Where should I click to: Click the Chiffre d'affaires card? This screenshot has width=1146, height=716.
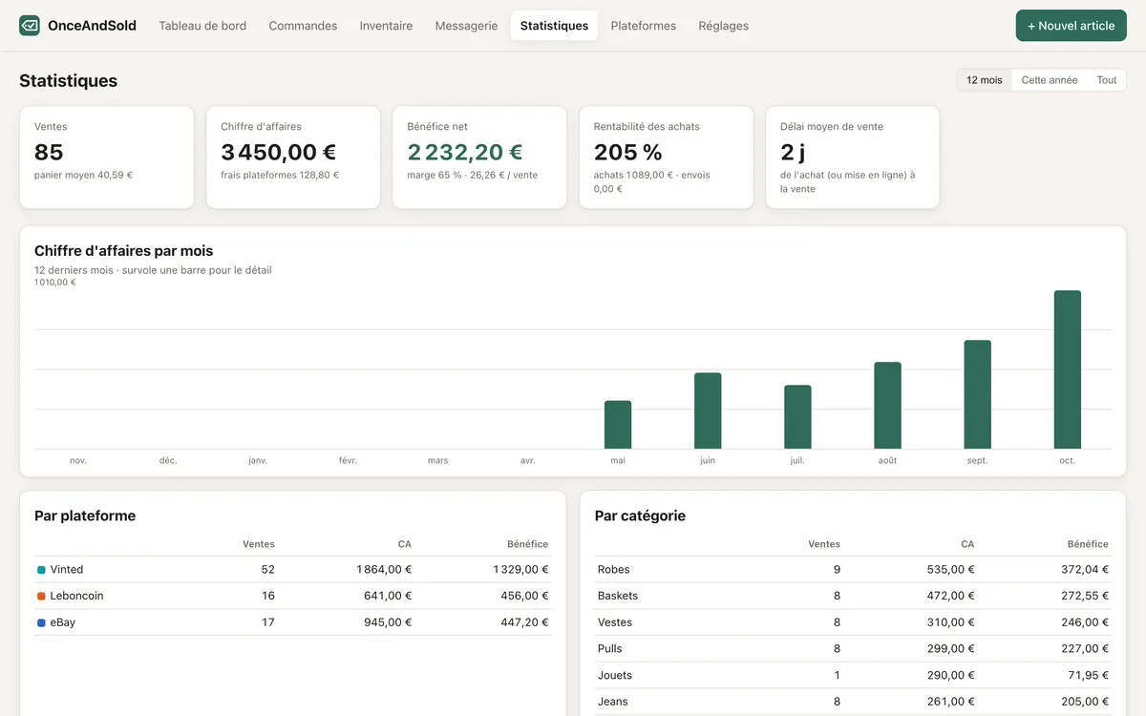[293, 157]
